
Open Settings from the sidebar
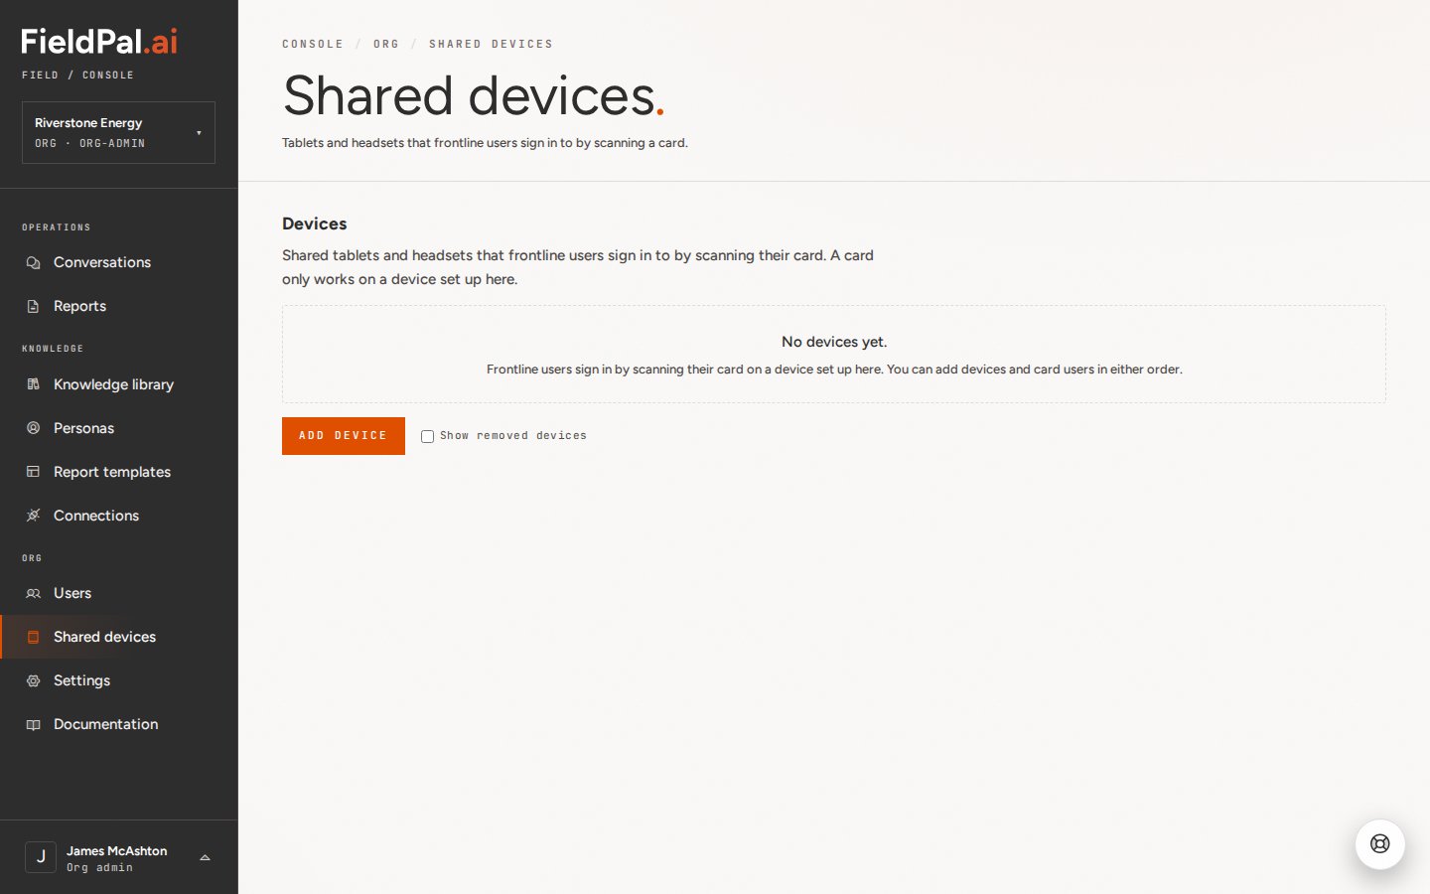pyautogui.click(x=119, y=680)
